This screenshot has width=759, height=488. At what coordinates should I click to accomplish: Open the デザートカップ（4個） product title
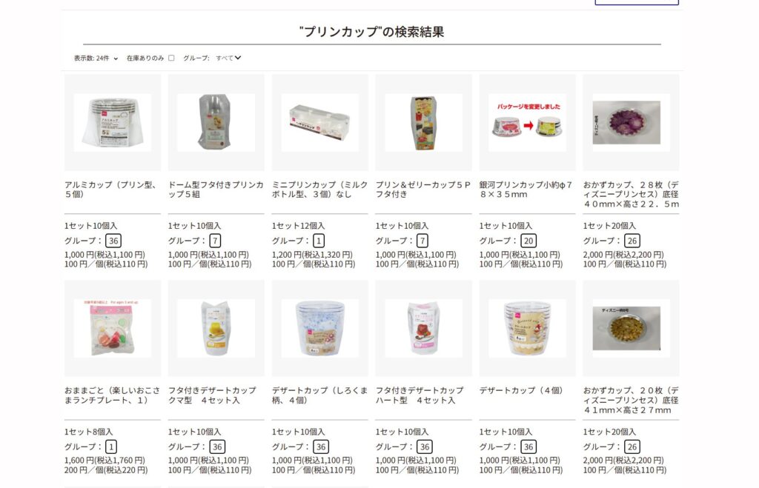tap(522, 390)
